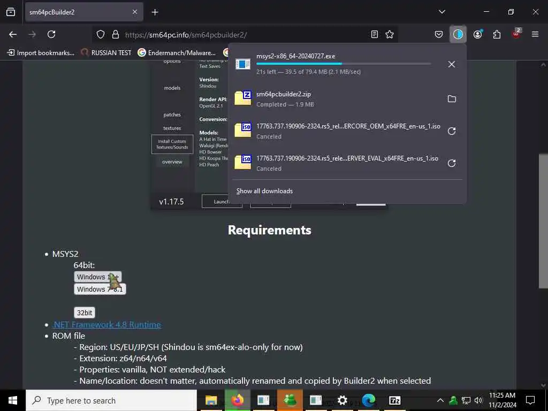Open RUSSIAN TEST bookmark
548x411 pixels.
point(106,53)
